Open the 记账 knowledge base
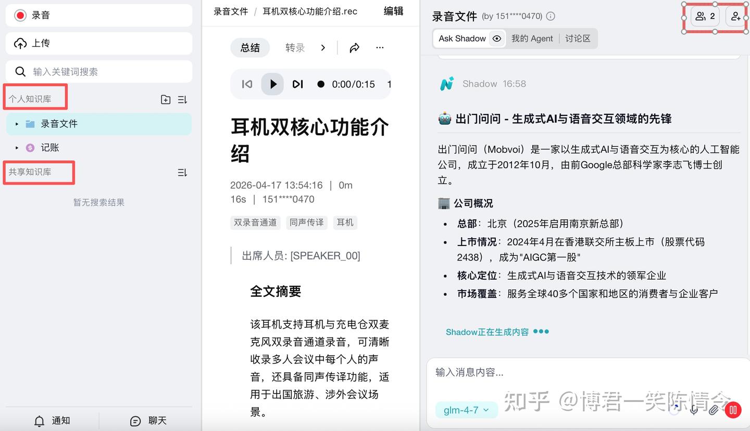 pos(50,148)
